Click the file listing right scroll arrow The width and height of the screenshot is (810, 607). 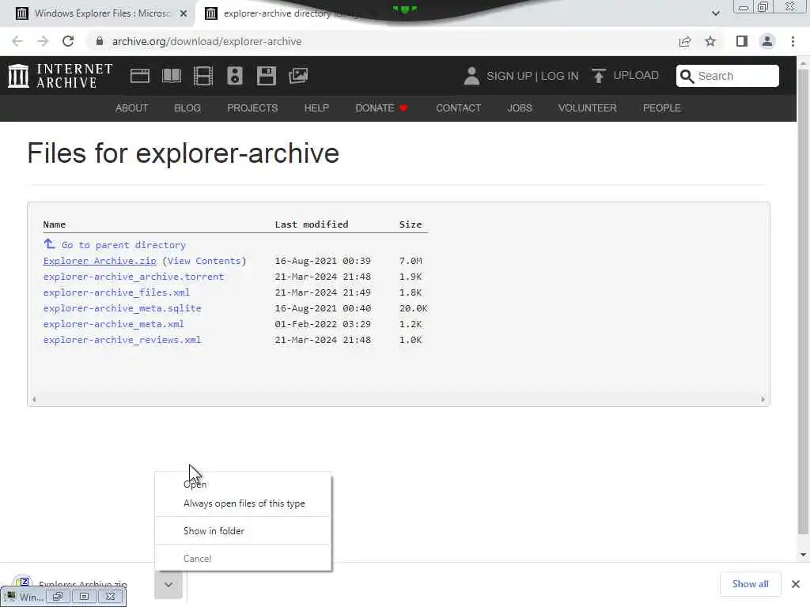[763, 399]
